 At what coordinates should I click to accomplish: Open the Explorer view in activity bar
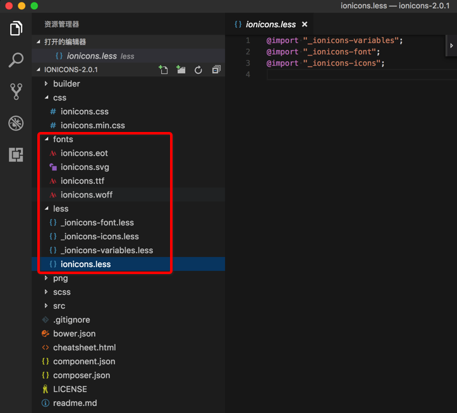(x=16, y=29)
